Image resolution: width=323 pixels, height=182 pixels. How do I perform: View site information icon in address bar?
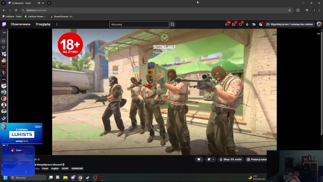point(23,10)
